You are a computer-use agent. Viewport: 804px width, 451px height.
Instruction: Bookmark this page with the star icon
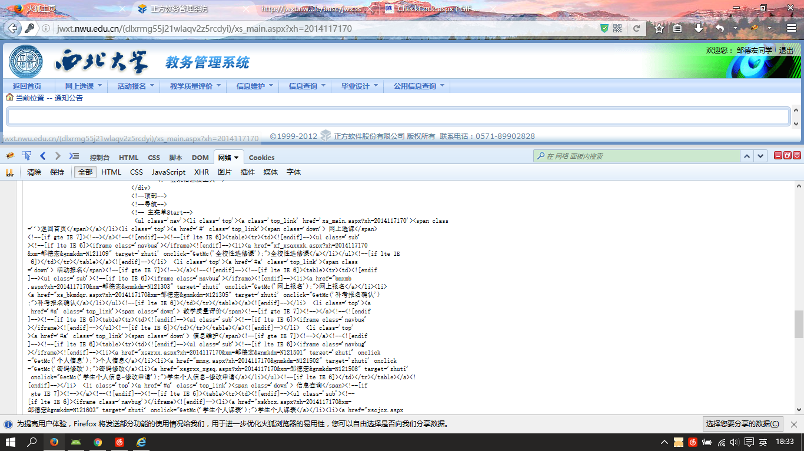pyautogui.click(x=659, y=28)
